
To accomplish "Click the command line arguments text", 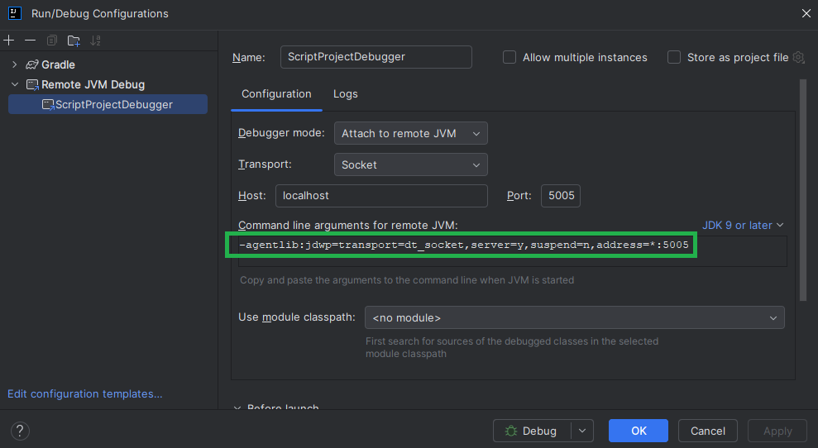I will click(x=463, y=245).
